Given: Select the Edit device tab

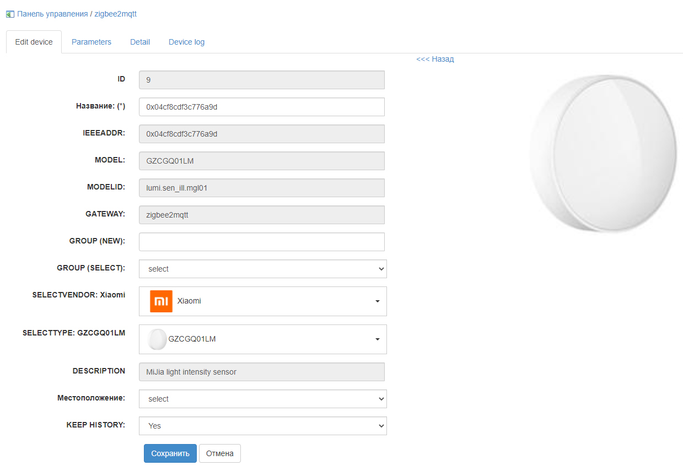Looking at the screenshot, I should [34, 42].
